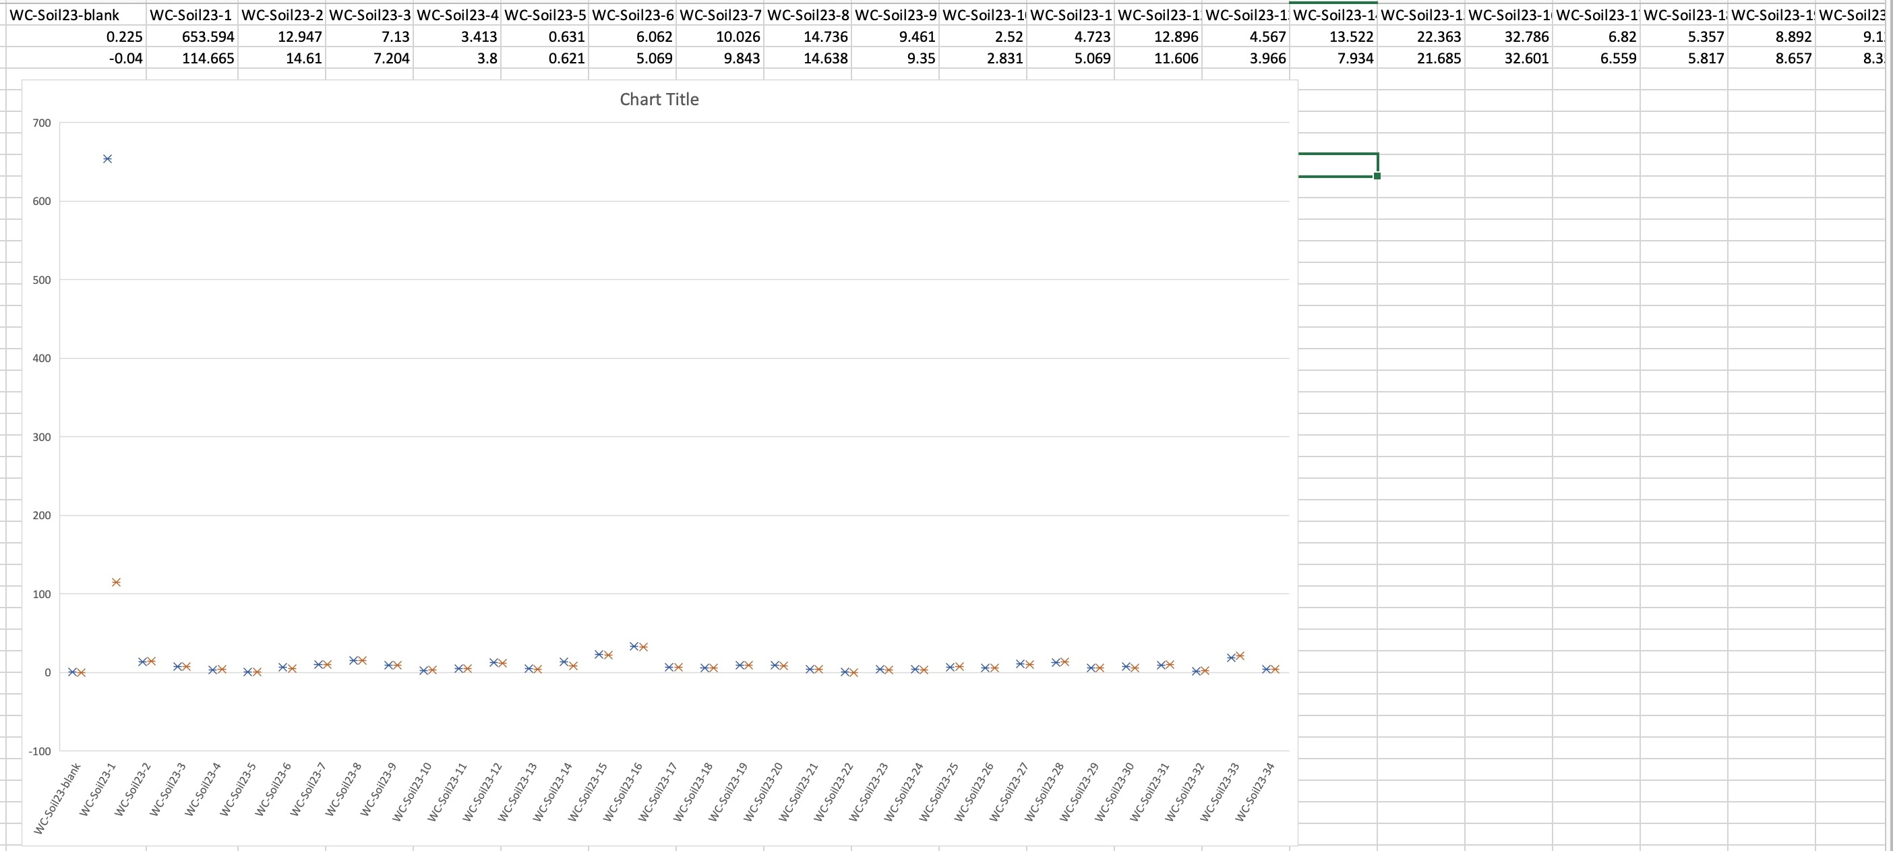The width and height of the screenshot is (1893, 851).
Task: Click the 400 horizontal gridline in the chart
Action: [661, 359]
